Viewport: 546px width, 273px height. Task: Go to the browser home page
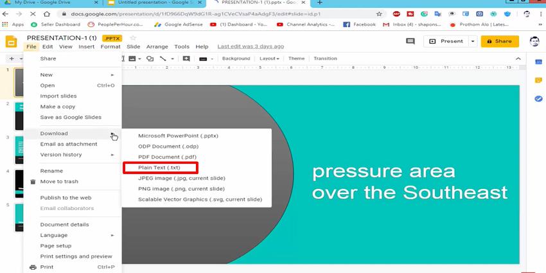(47, 14)
